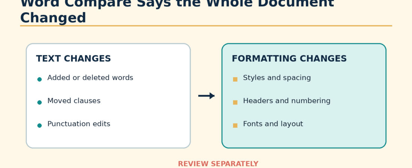412x168 pixels.
Task: Click the slide title containing 'Changed'
Action: [177, 12]
